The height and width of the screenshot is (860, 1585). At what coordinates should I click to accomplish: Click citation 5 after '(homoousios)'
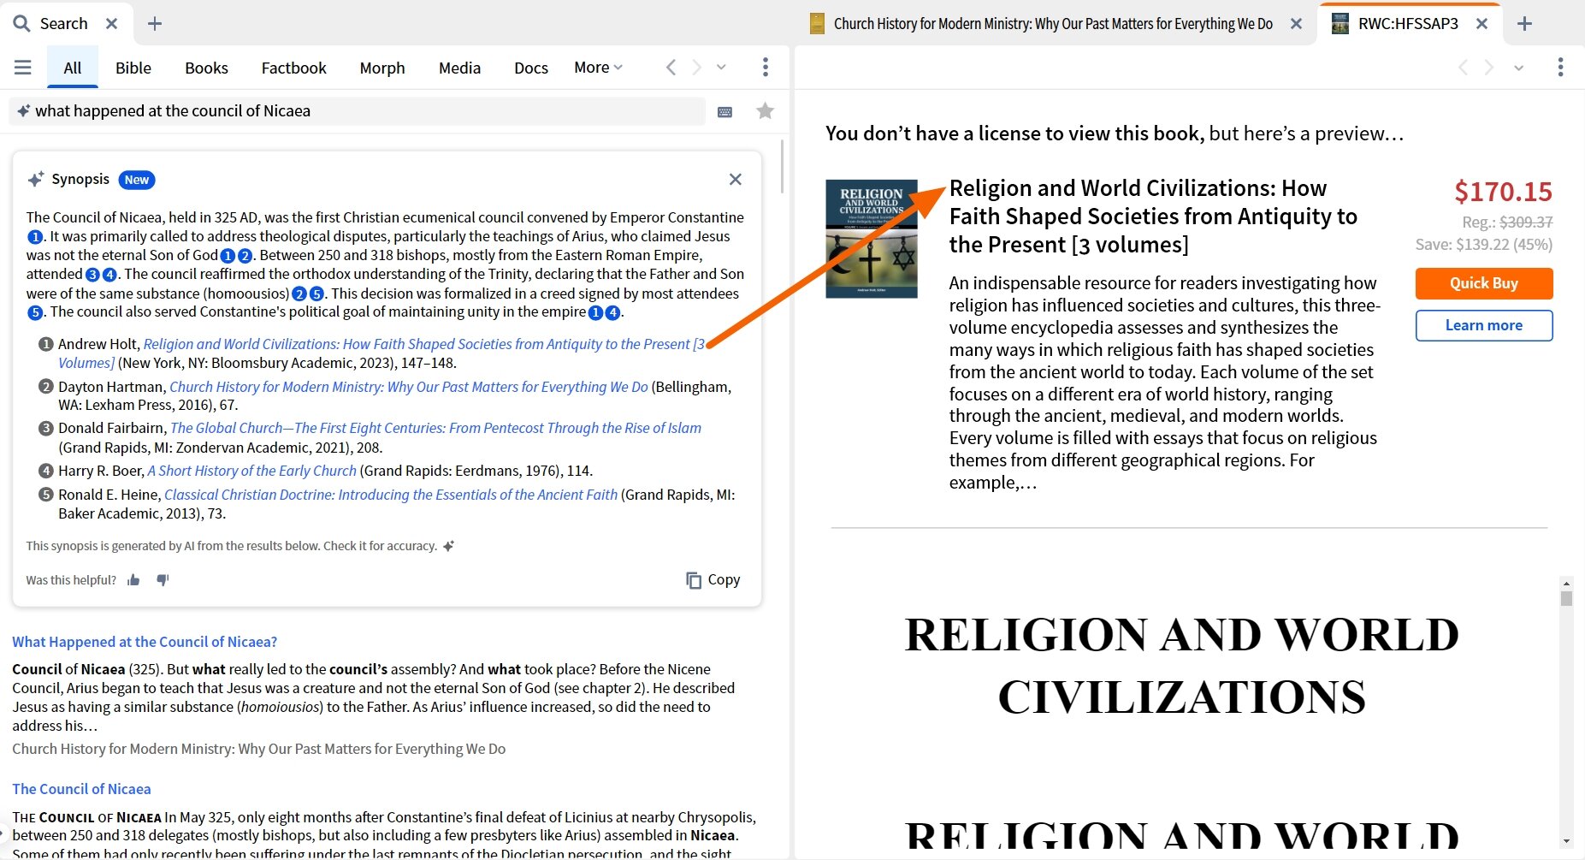tap(316, 294)
